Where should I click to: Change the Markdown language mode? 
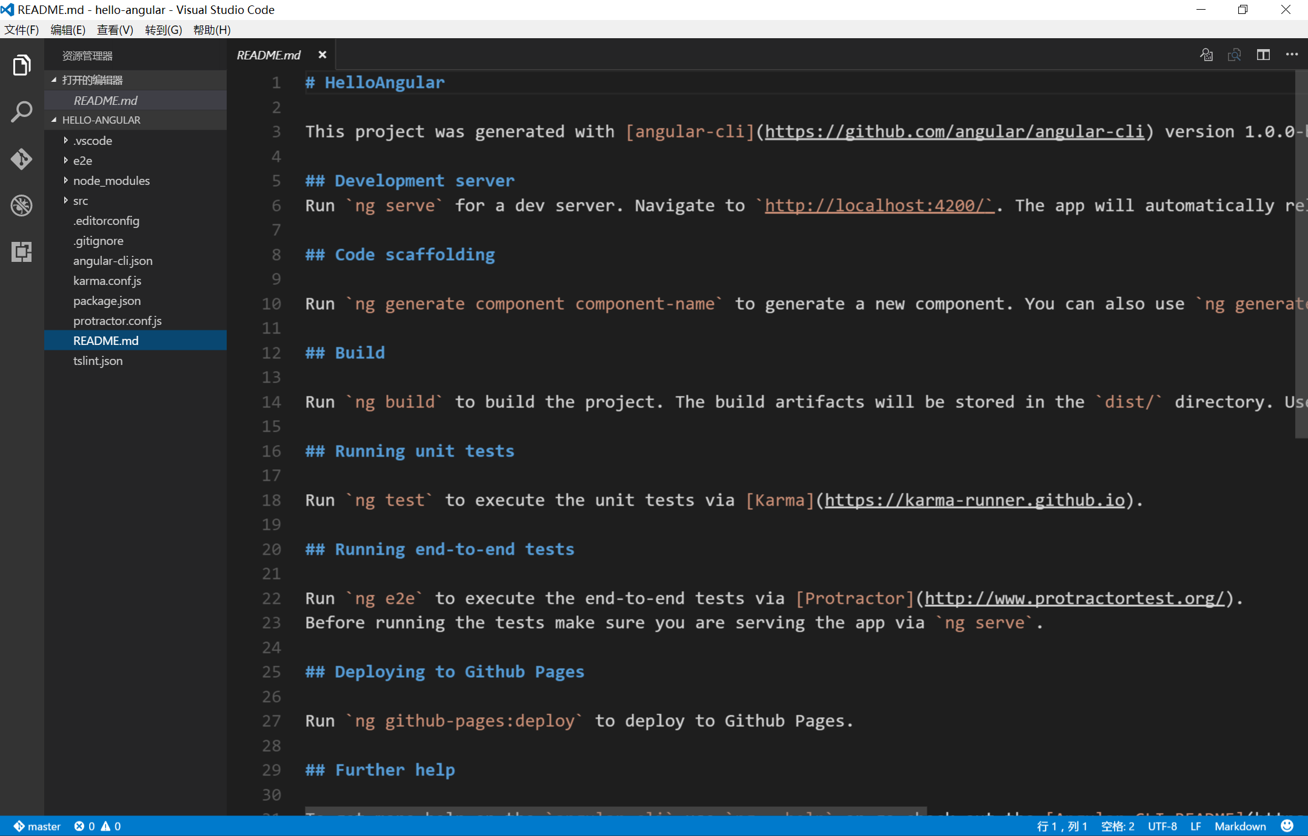point(1240,826)
